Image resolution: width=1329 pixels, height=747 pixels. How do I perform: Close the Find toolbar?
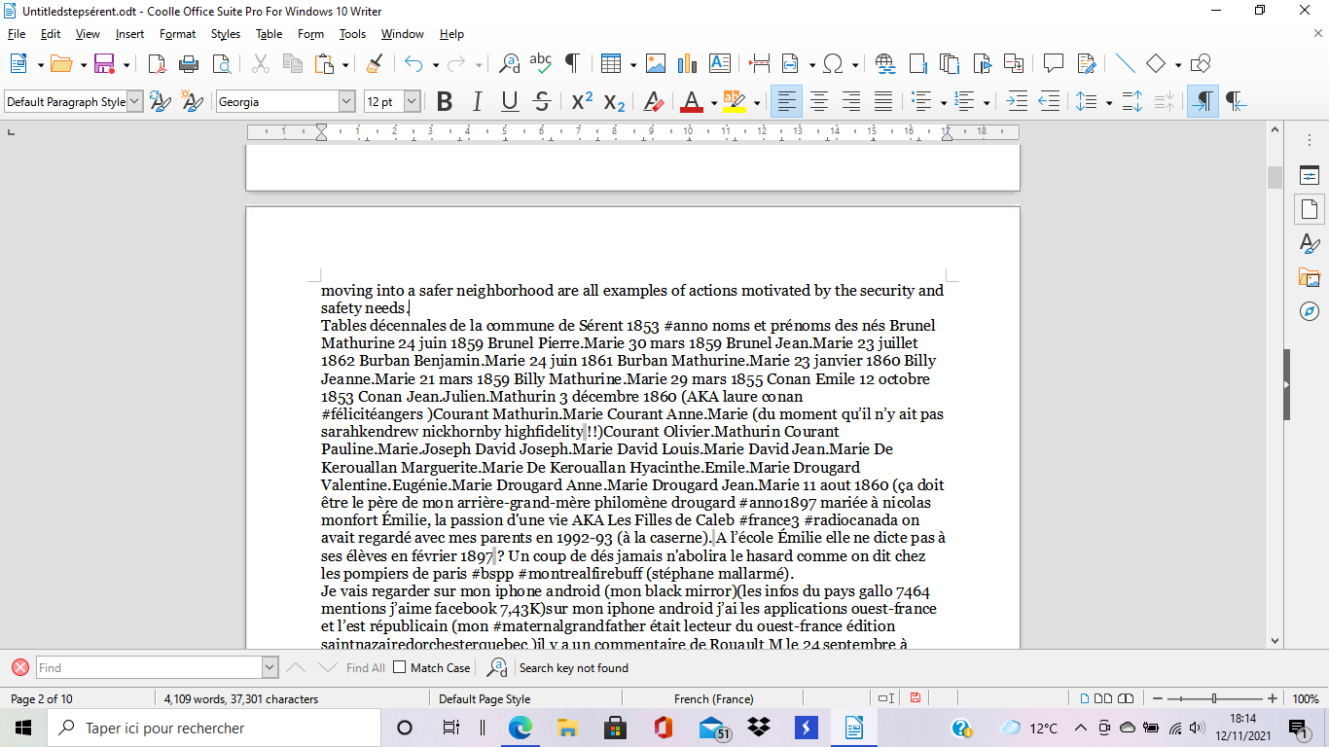click(x=19, y=667)
